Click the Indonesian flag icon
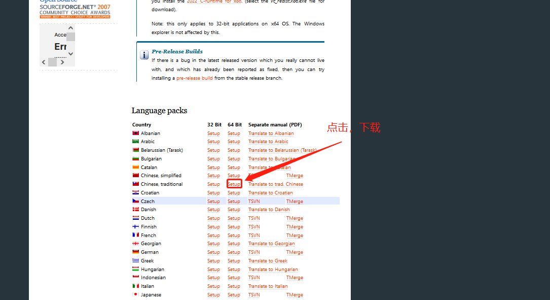 point(135,278)
